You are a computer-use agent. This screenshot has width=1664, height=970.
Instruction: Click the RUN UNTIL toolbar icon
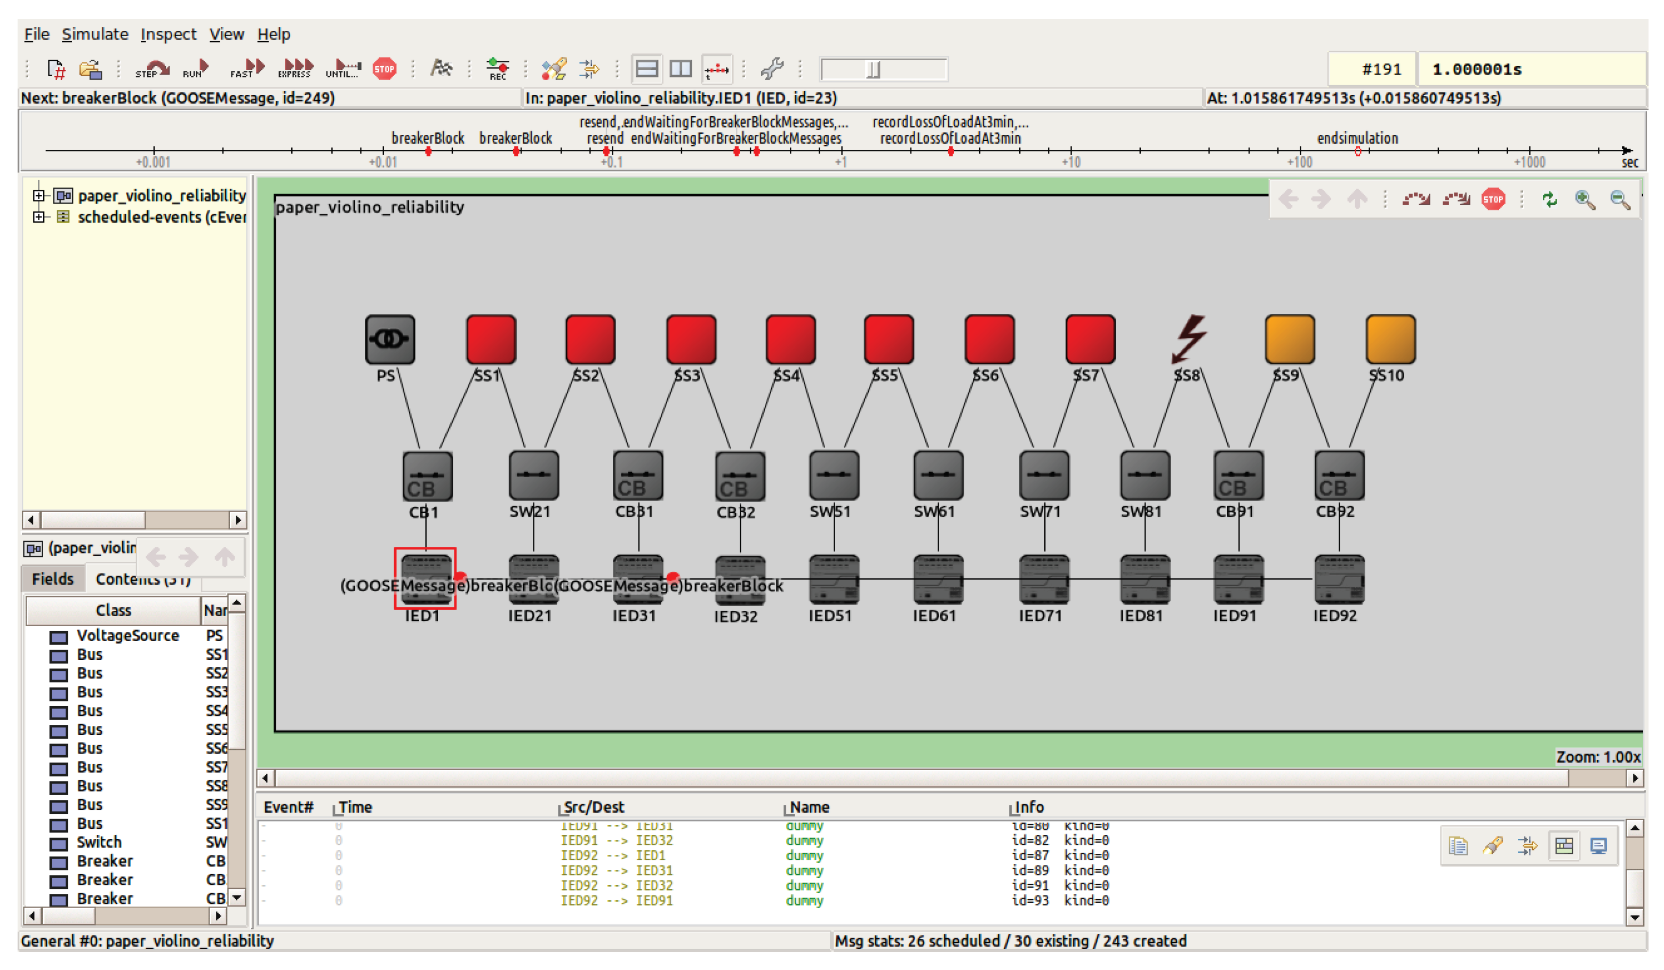coord(343,69)
